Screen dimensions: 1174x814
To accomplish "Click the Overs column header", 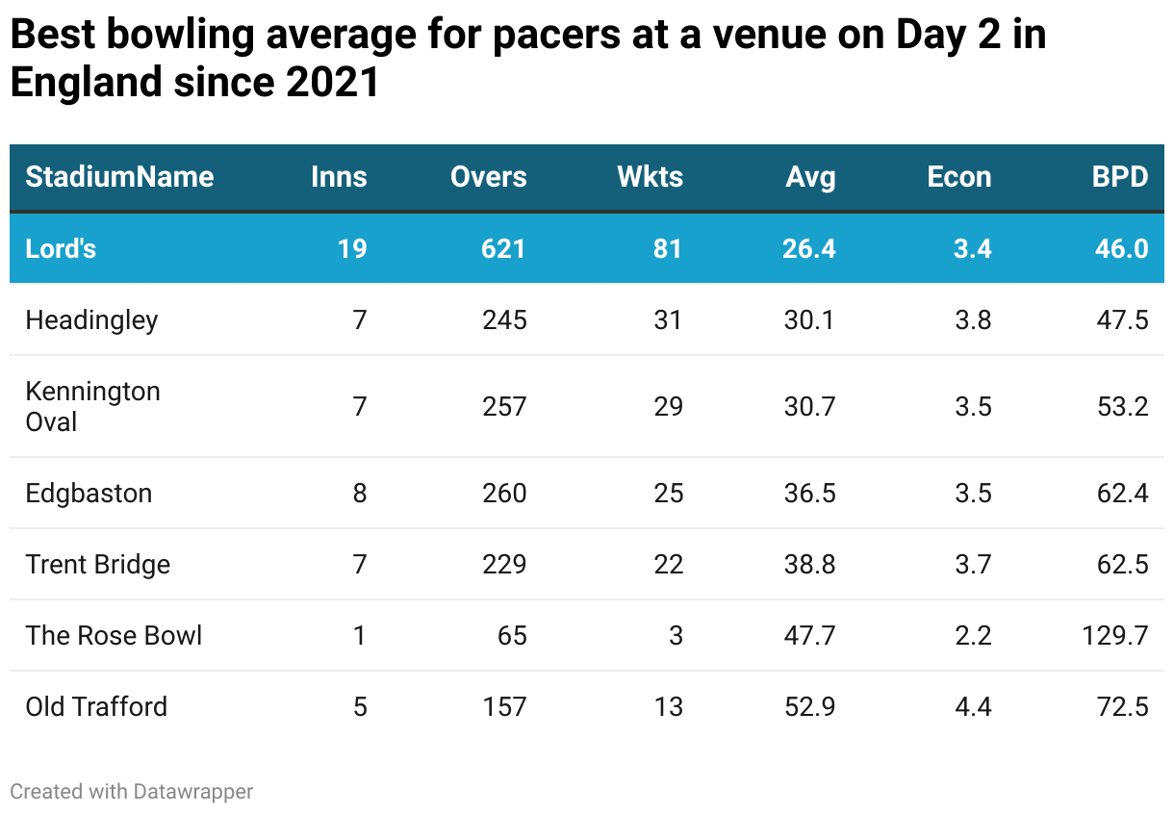I will (488, 177).
